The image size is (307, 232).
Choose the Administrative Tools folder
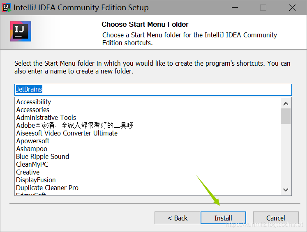click(46, 117)
